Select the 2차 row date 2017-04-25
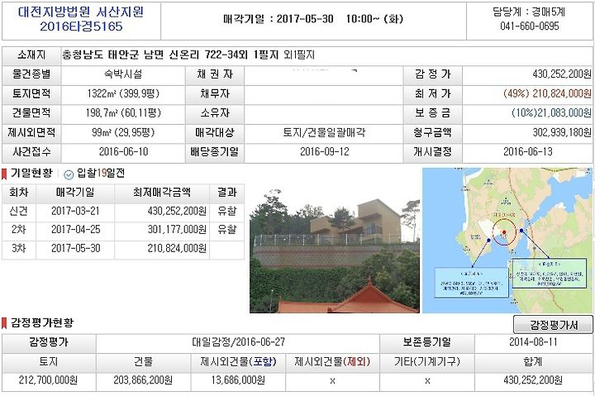 click(x=75, y=230)
